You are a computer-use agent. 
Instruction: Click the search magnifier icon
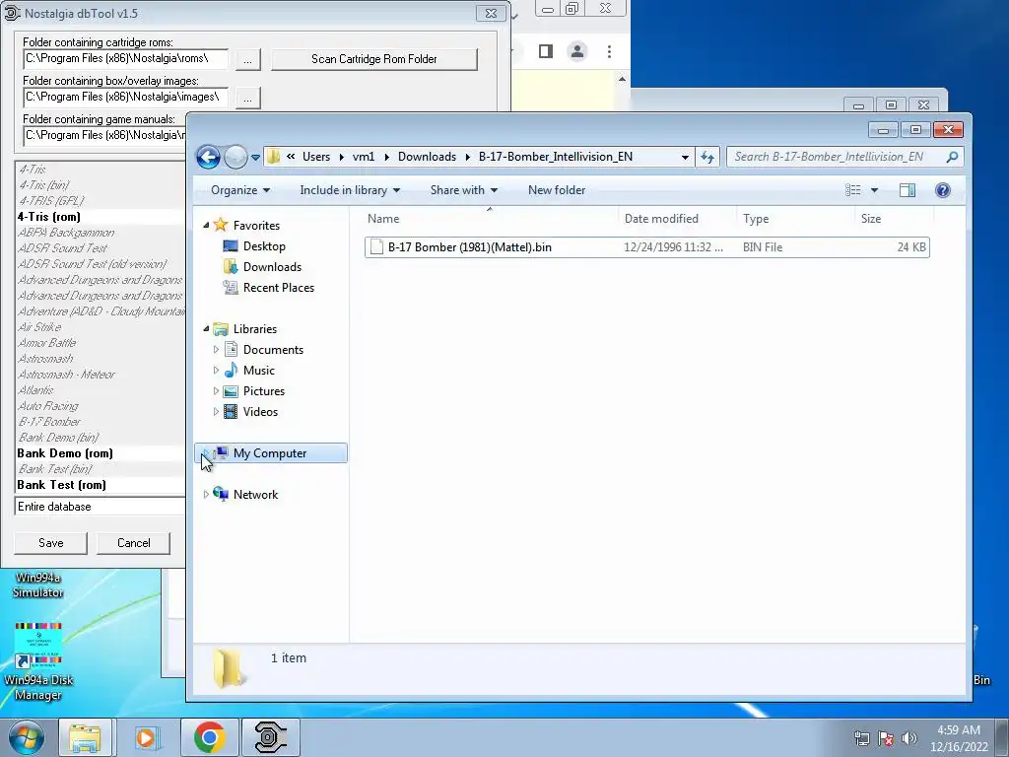pos(953,157)
